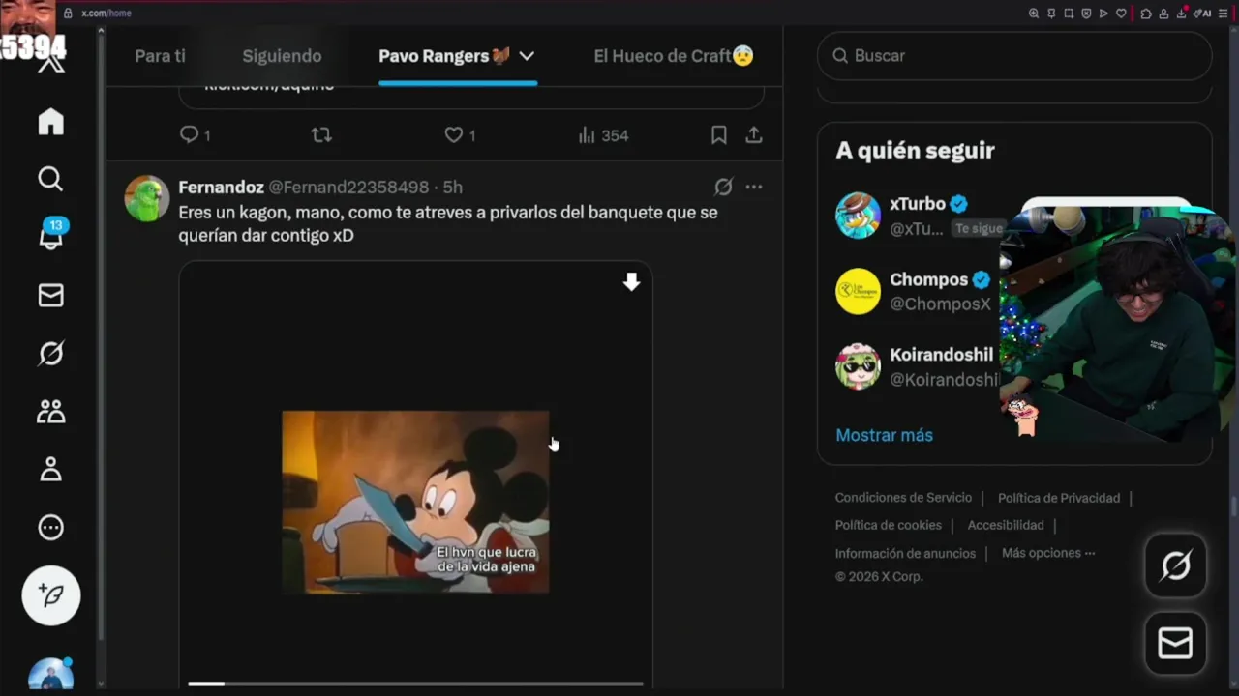This screenshot has width=1239, height=696.
Task: Click site info lock icon in address bar
Action: coord(68,14)
